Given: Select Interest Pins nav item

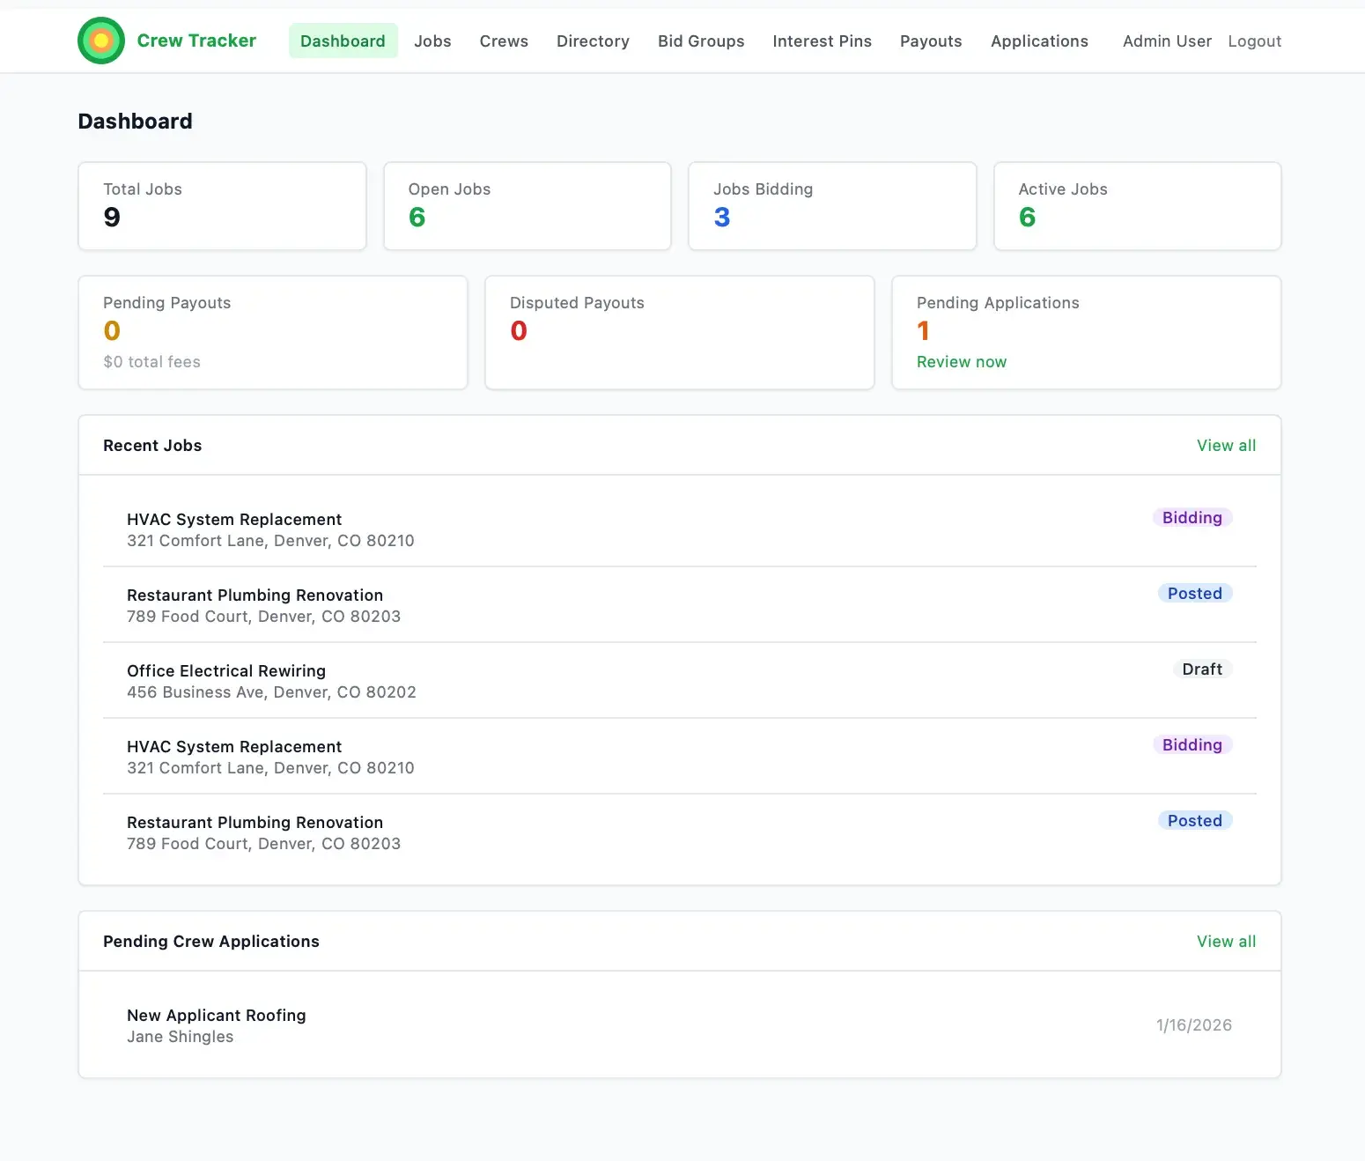Looking at the screenshot, I should (822, 41).
